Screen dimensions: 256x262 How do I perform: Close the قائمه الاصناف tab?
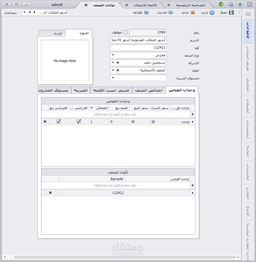[127, 5]
